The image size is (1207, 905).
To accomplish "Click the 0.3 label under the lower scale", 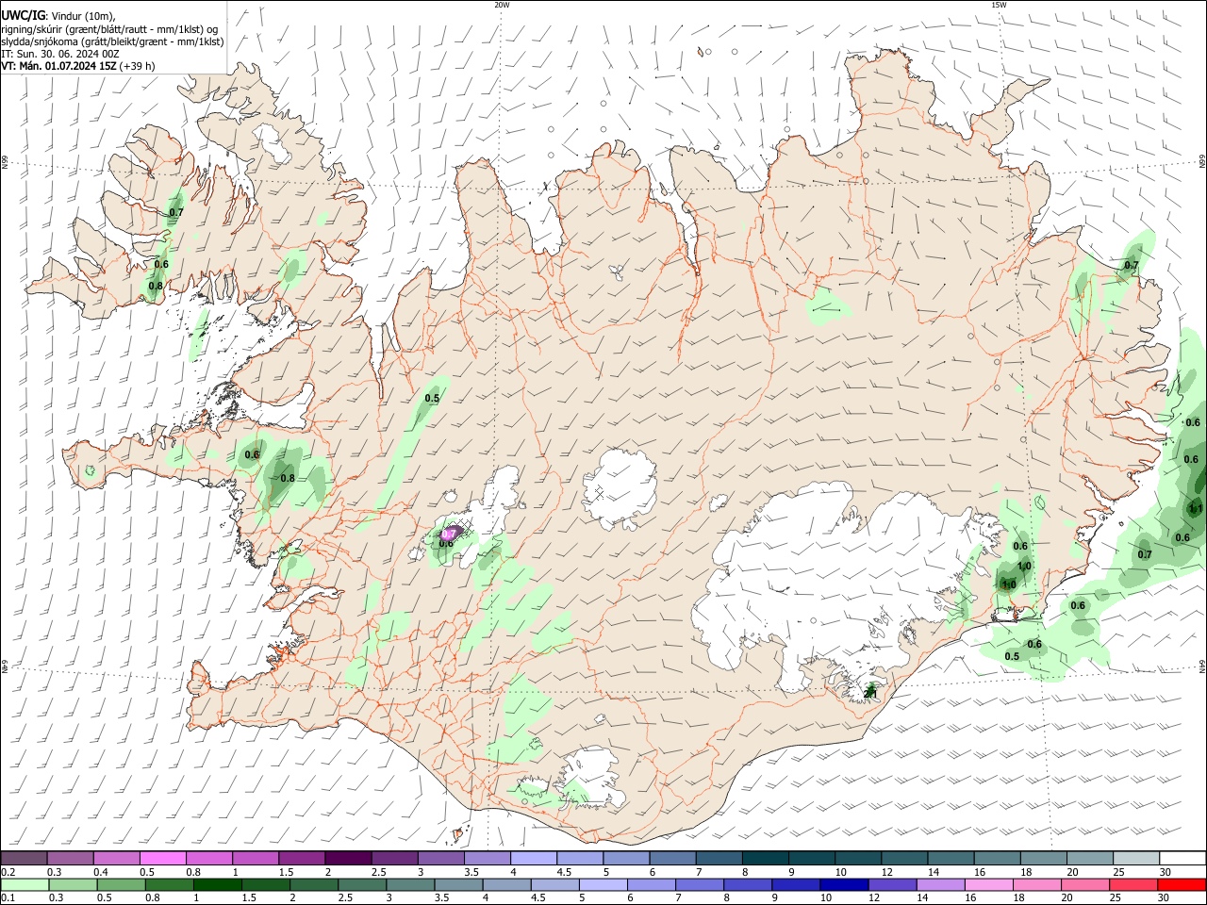I will [x=56, y=898].
